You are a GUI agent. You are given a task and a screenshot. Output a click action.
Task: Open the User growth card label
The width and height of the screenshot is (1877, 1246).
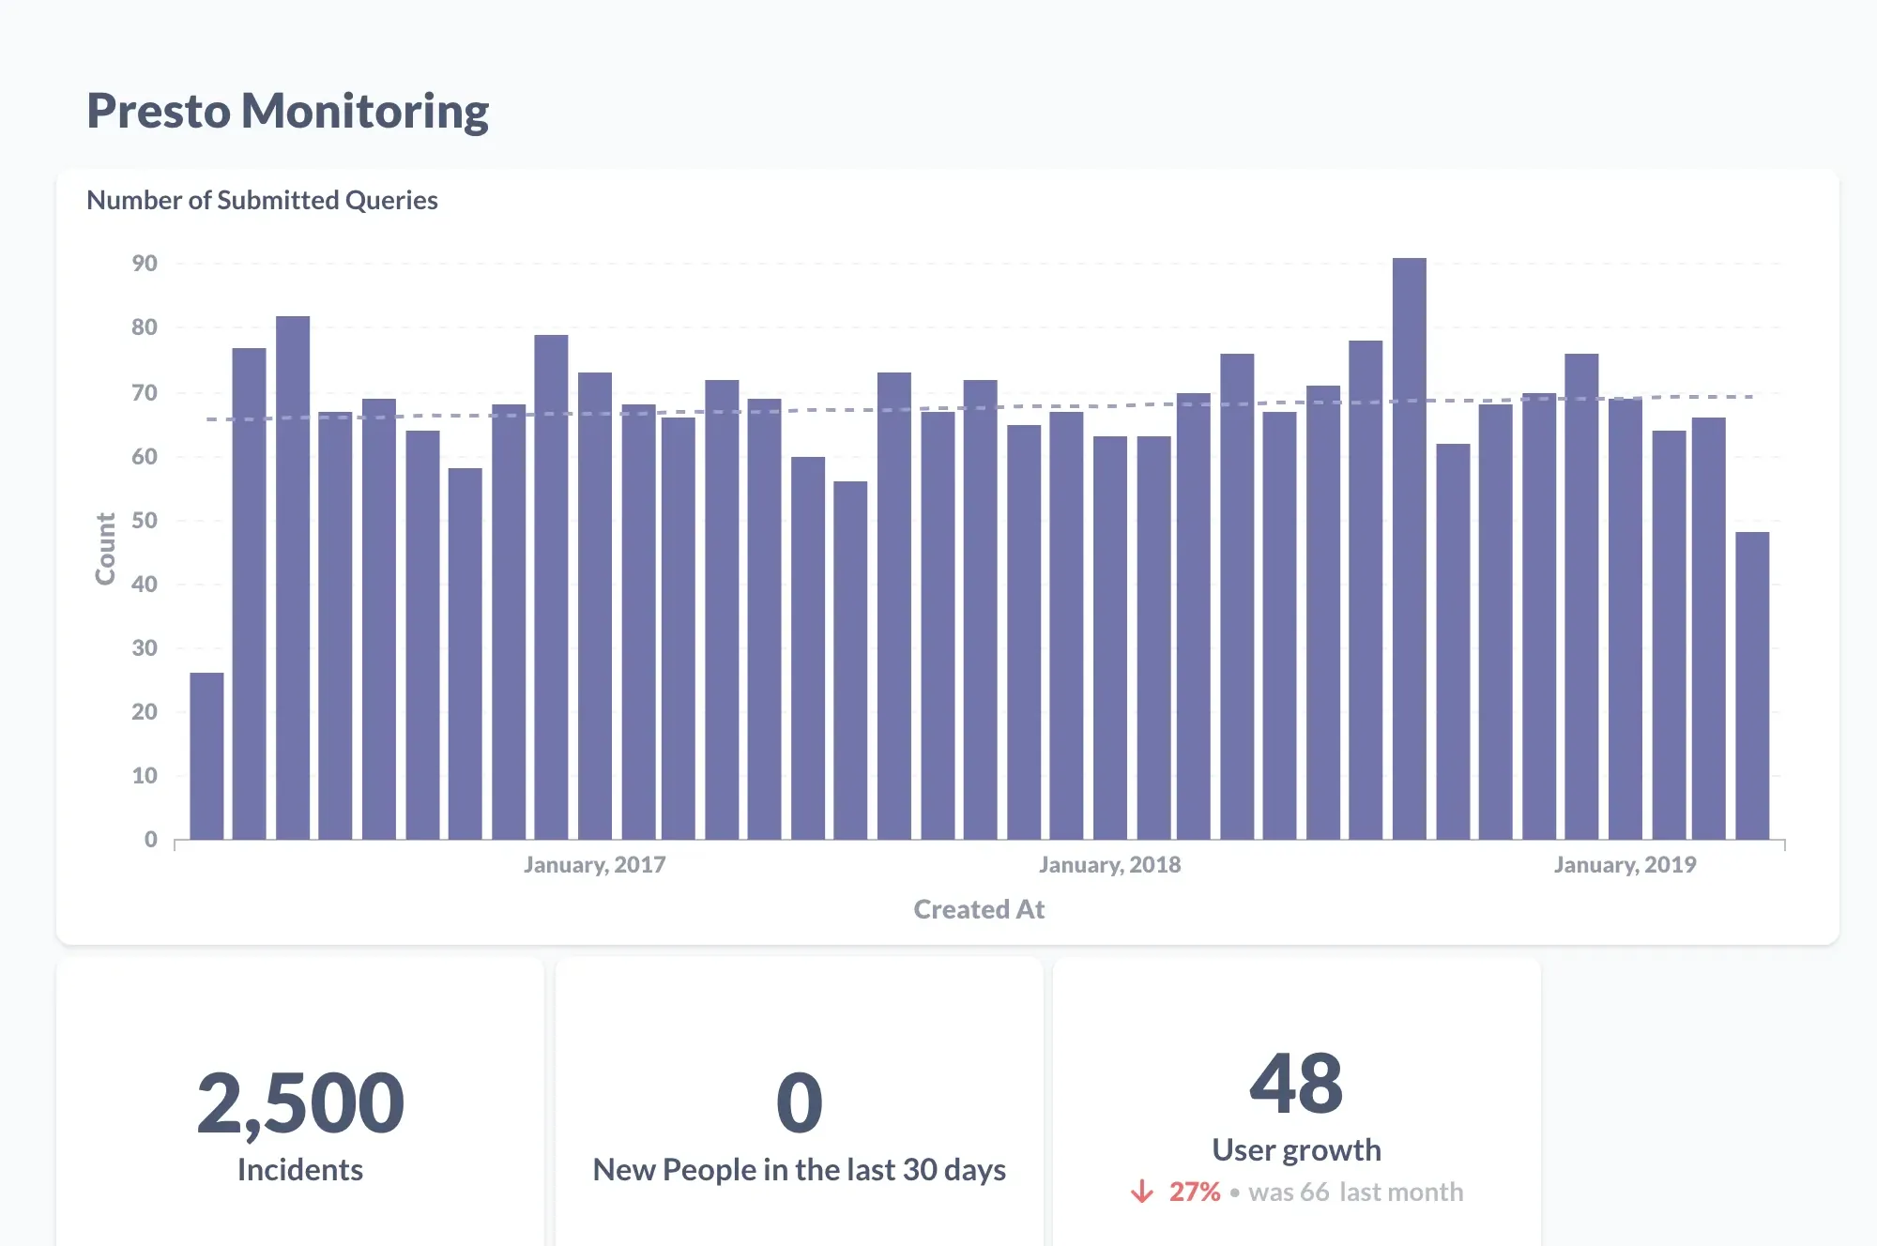coord(1296,1149)
